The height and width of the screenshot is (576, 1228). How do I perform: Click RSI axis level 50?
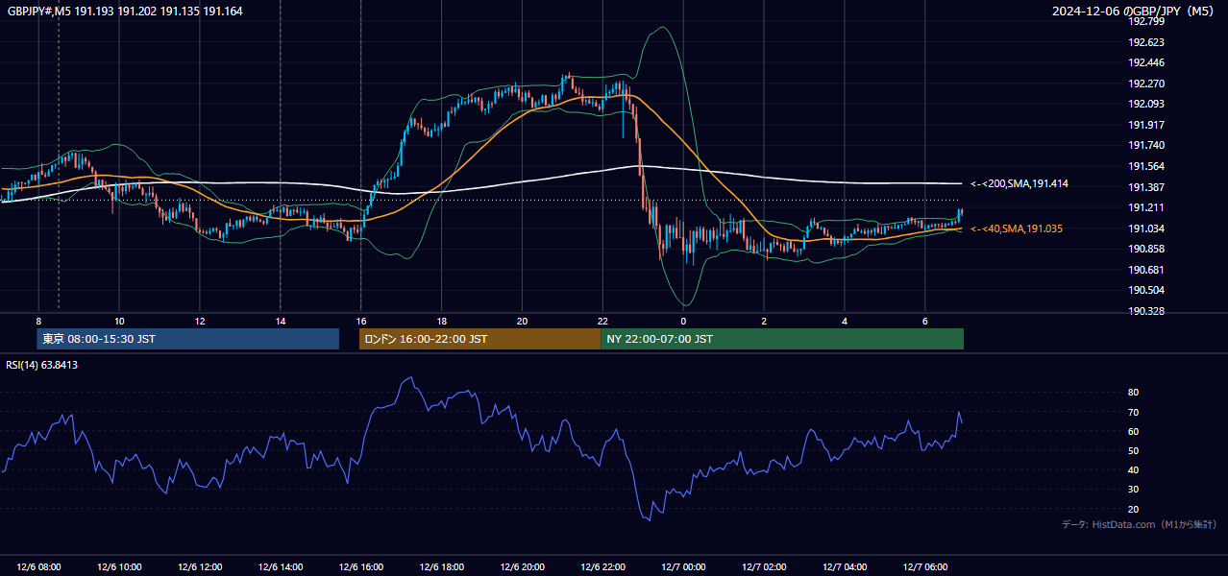tap(1133, 451)
